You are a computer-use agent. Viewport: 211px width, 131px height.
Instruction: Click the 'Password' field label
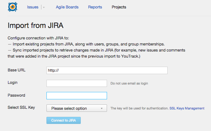pos(16,95)
